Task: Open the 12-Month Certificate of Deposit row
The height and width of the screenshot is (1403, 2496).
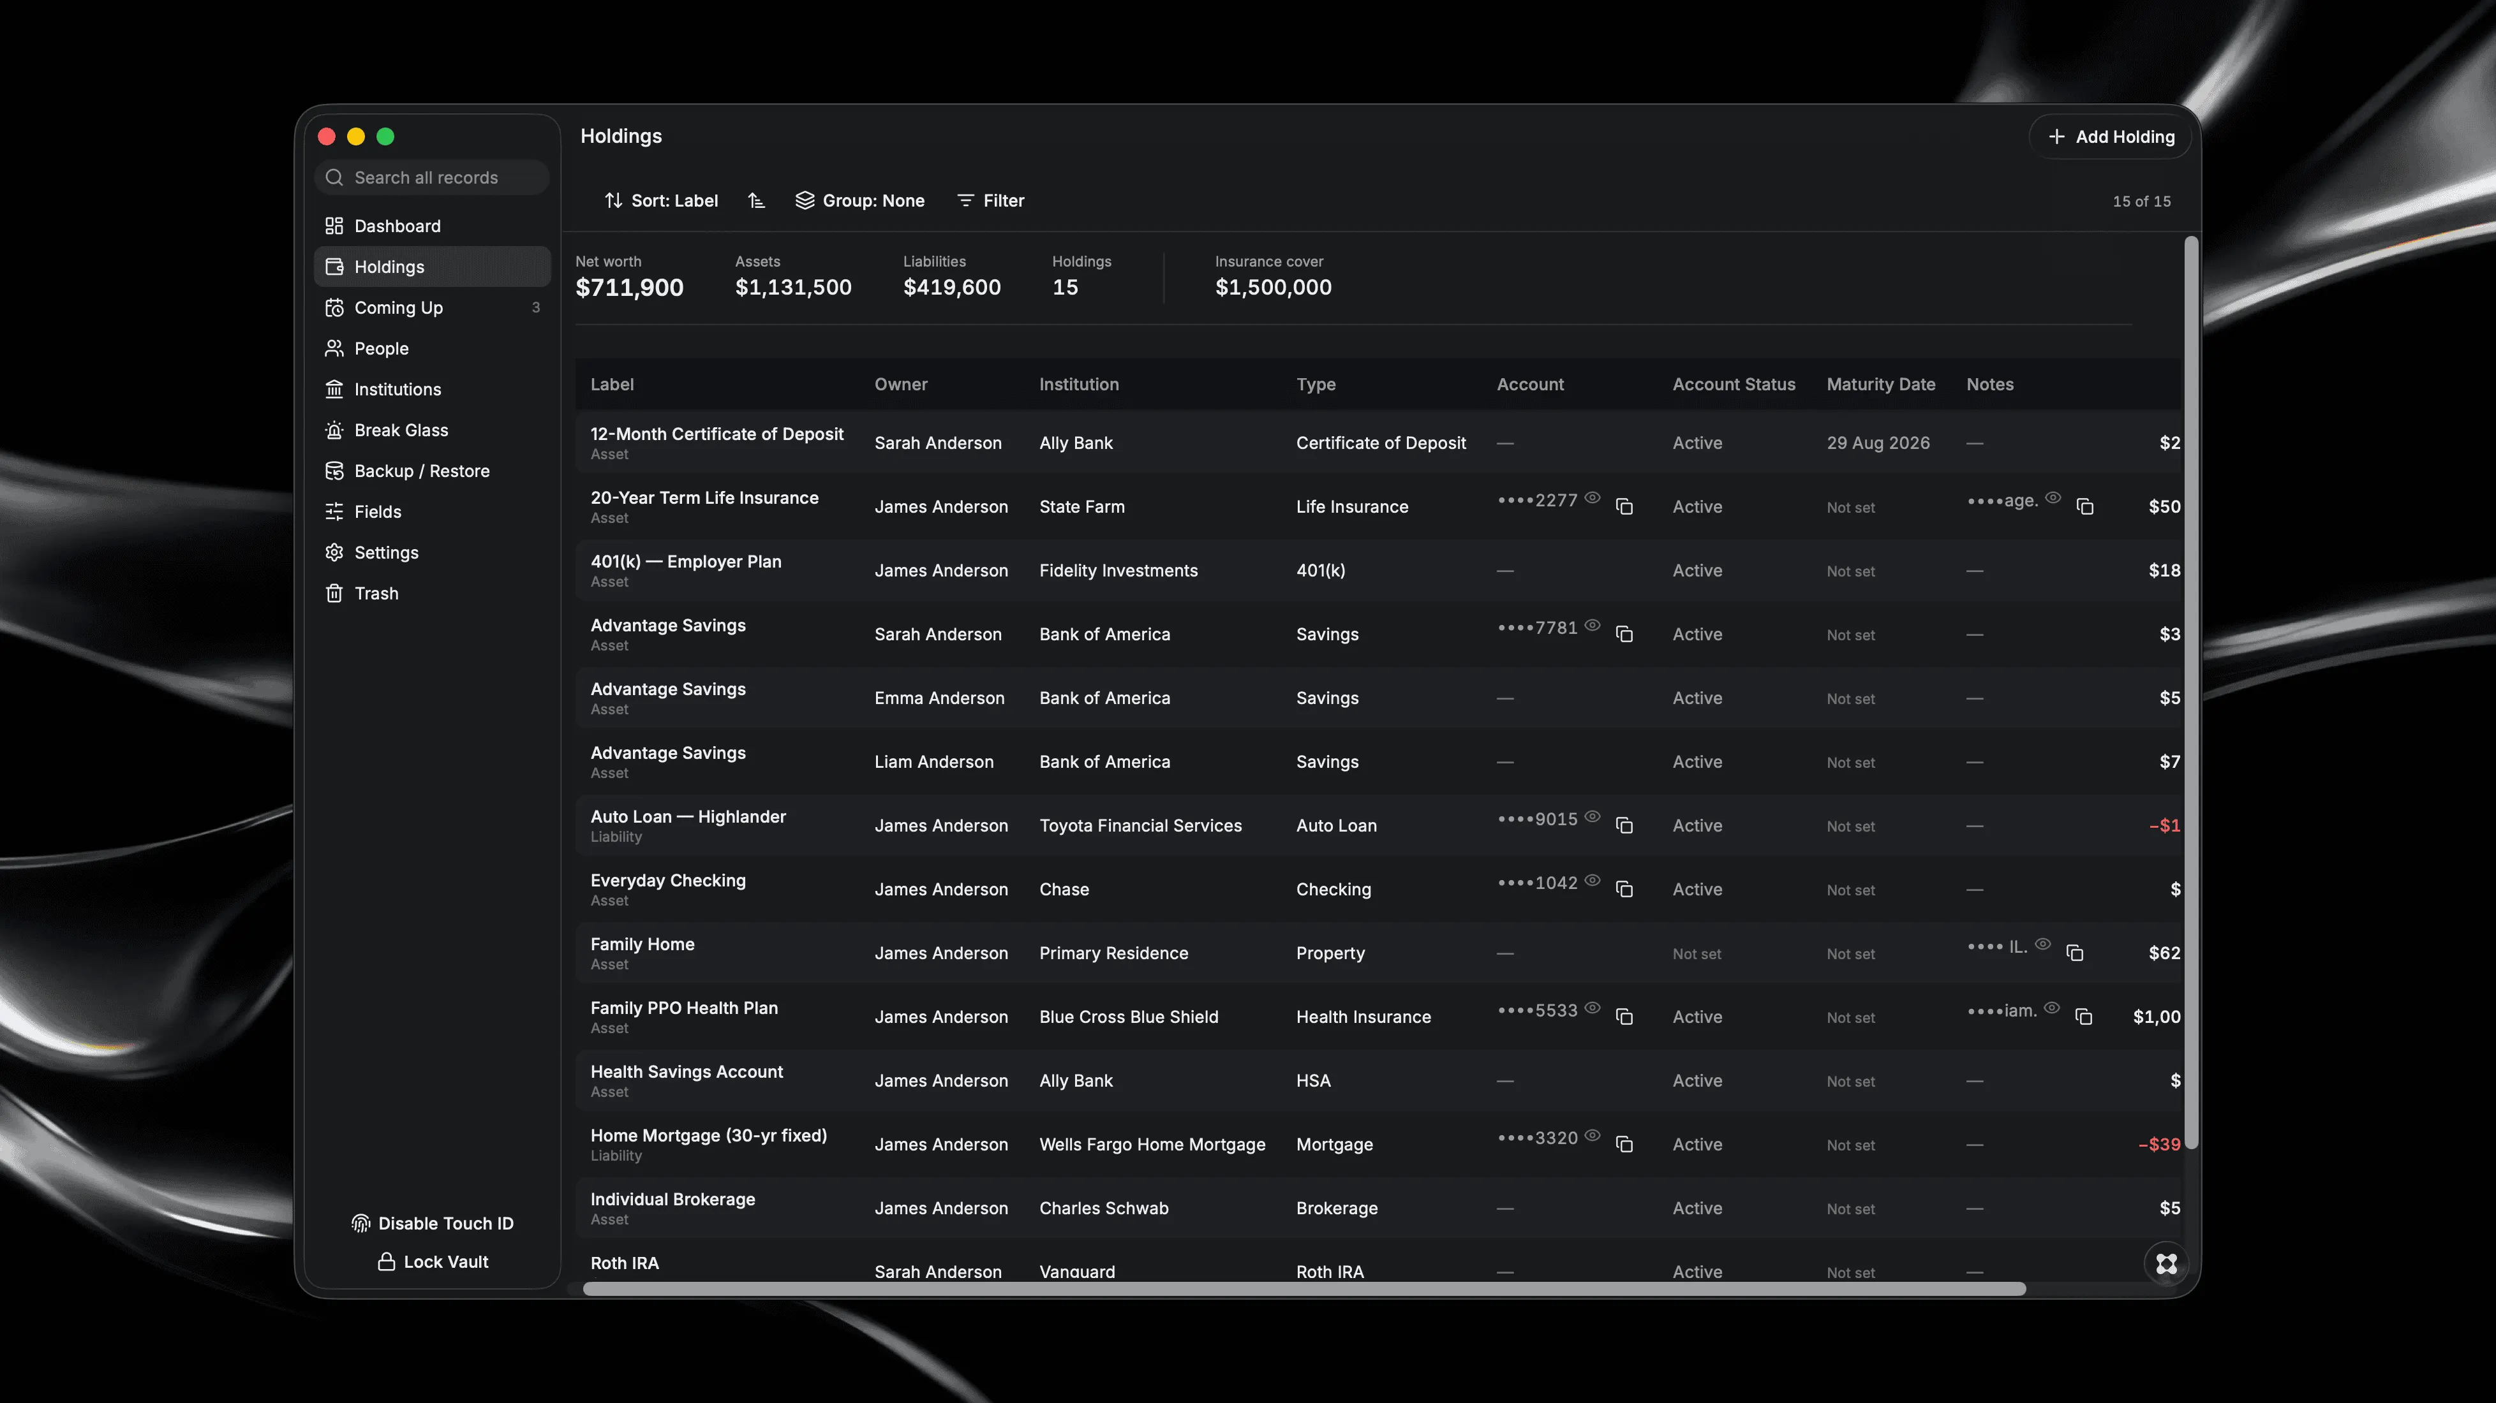Action: (1378, 443)
